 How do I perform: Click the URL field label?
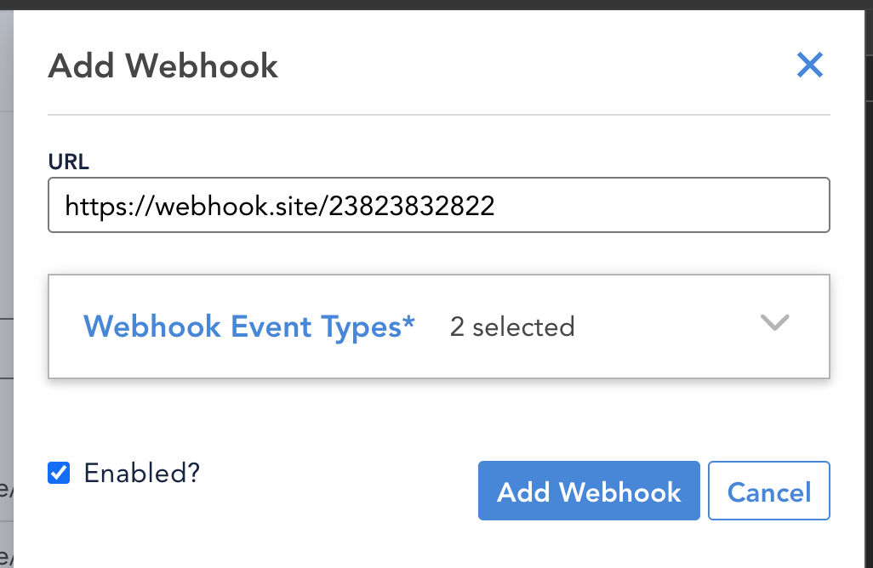coord(68,162)
